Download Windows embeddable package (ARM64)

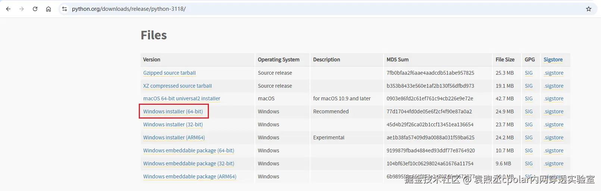tap(190, 177)
